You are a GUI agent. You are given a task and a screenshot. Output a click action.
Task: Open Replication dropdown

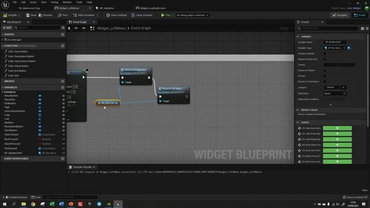point(335,94)
